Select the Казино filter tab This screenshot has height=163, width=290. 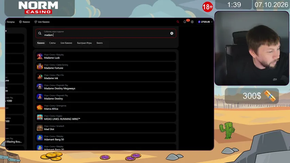tap(41, 43)
